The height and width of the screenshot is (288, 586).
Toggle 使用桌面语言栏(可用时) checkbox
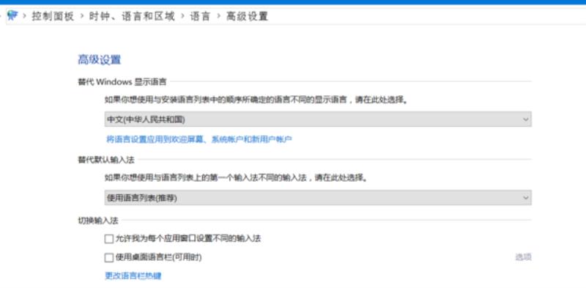108,258
